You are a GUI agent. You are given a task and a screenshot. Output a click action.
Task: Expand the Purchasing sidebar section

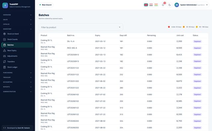point(17,73)
